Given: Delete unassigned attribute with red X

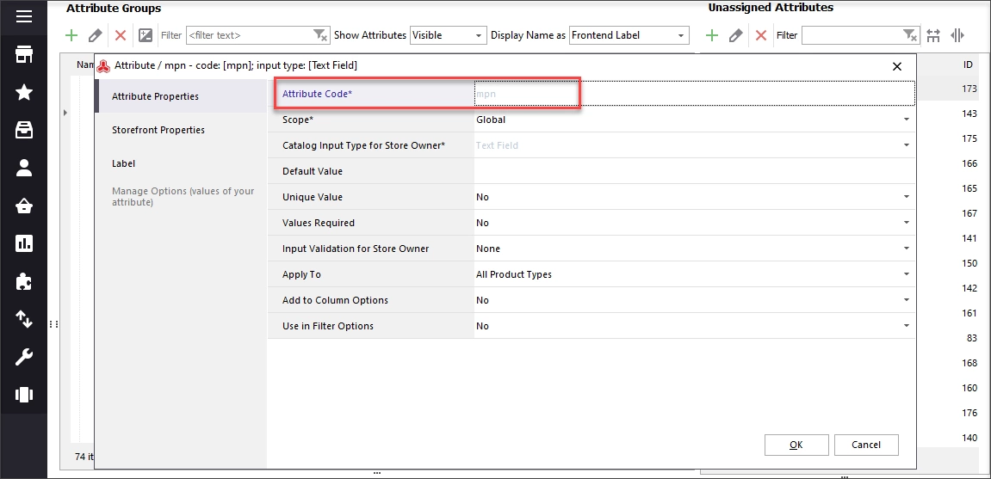Looking at the screenshot, I should [x=762, y=35].
